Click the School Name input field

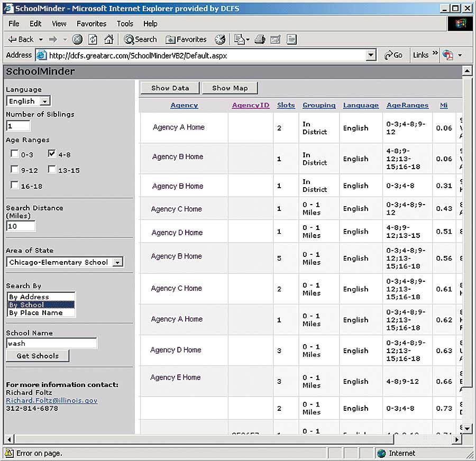pyautogui.click(x=51, y=343)
